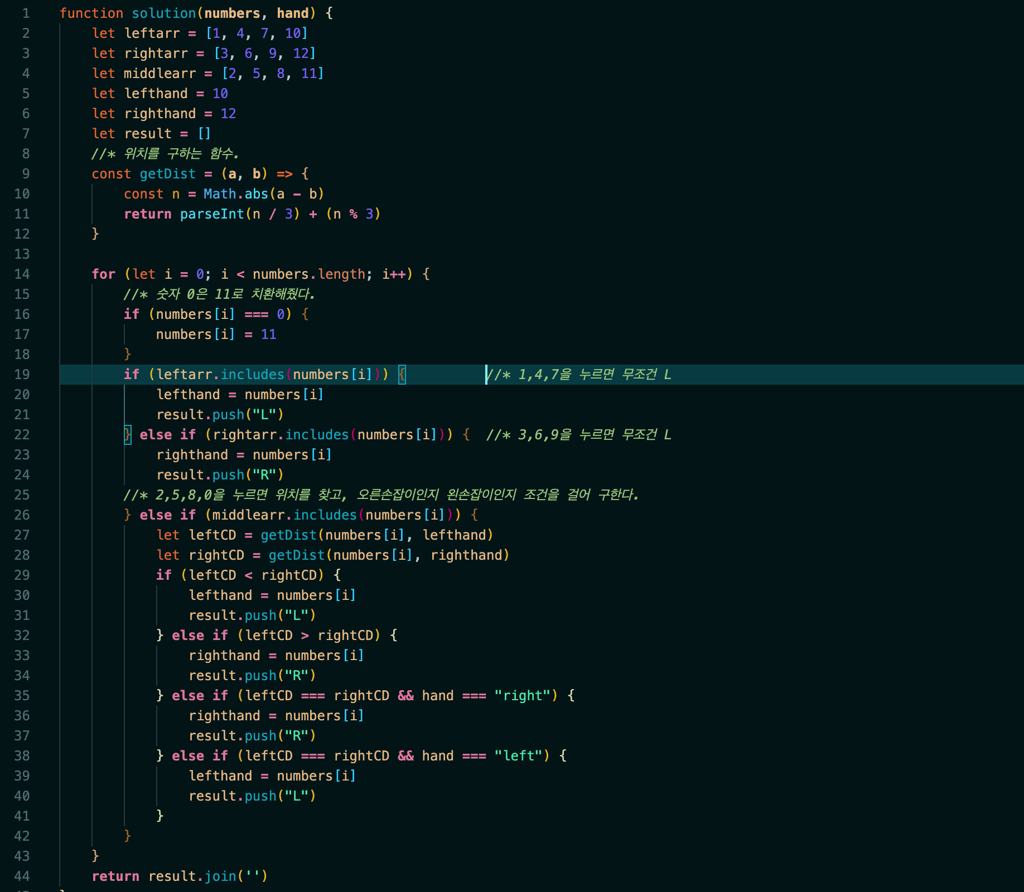1024x892 pixels.
Task: Click line number 44 in the gutter
Action: (22, 876)
